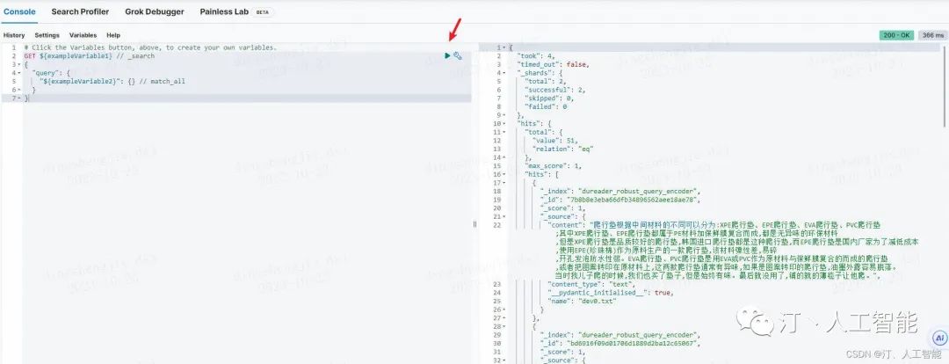Switch to the Console tab

(x=19, y=11)
